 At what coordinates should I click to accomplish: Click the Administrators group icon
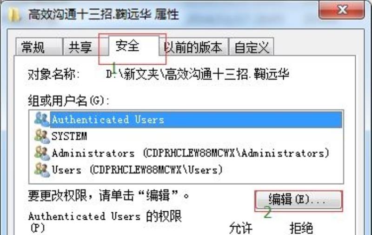tap(42, 153)
